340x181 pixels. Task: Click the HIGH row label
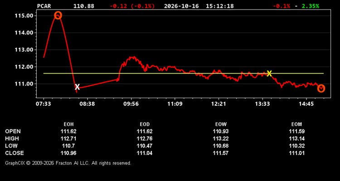12,138
